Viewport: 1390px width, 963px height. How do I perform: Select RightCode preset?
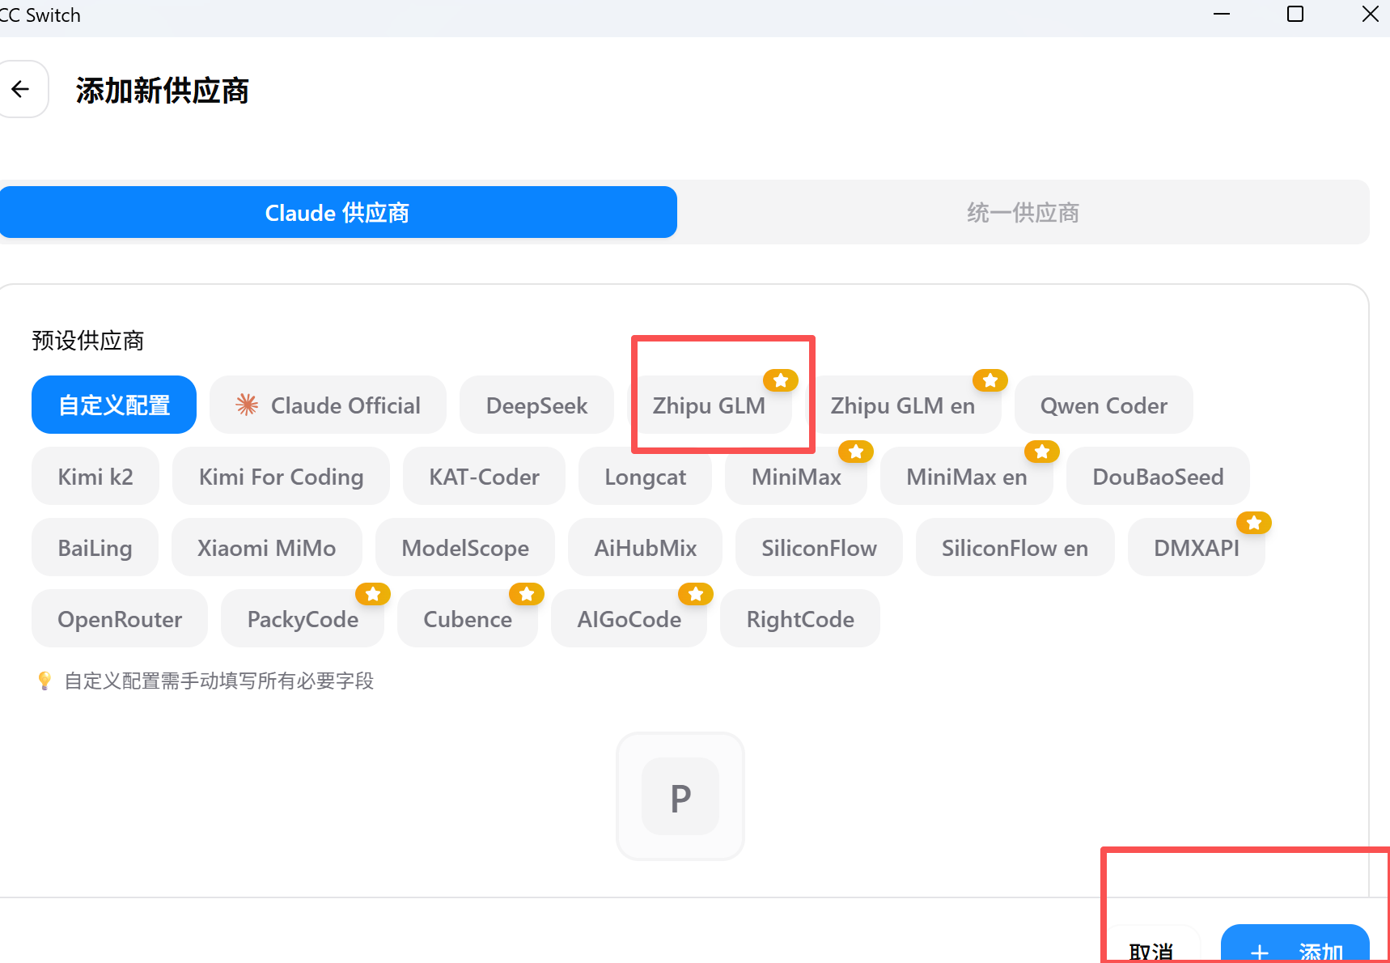800,618
